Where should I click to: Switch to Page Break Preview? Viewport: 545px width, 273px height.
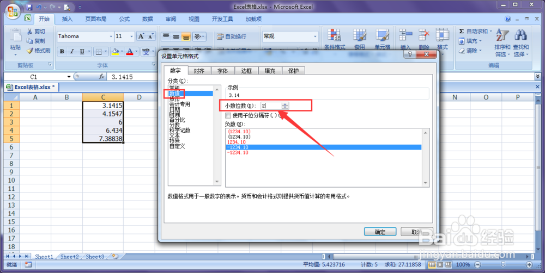449,265
